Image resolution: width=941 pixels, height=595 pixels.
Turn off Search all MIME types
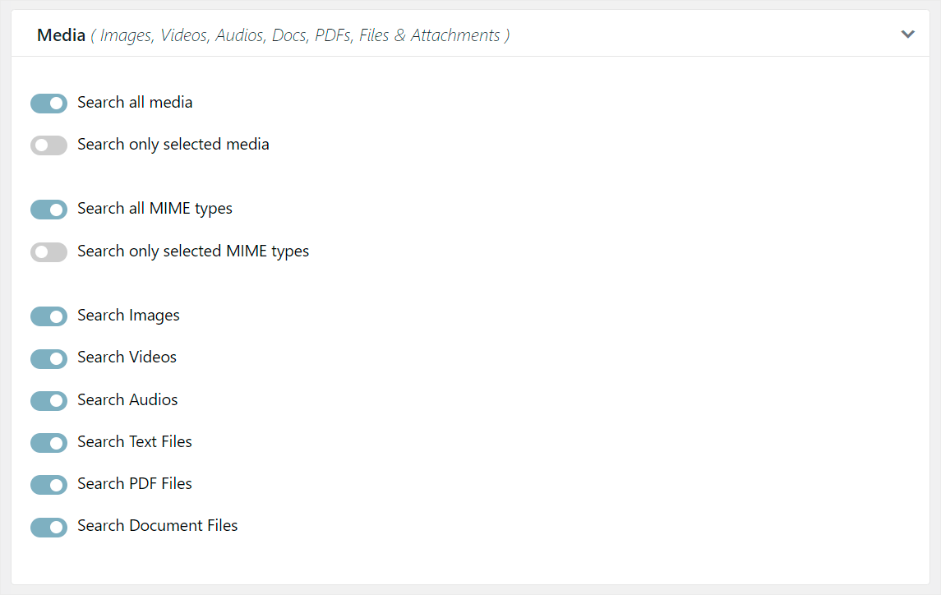point(48,210)
